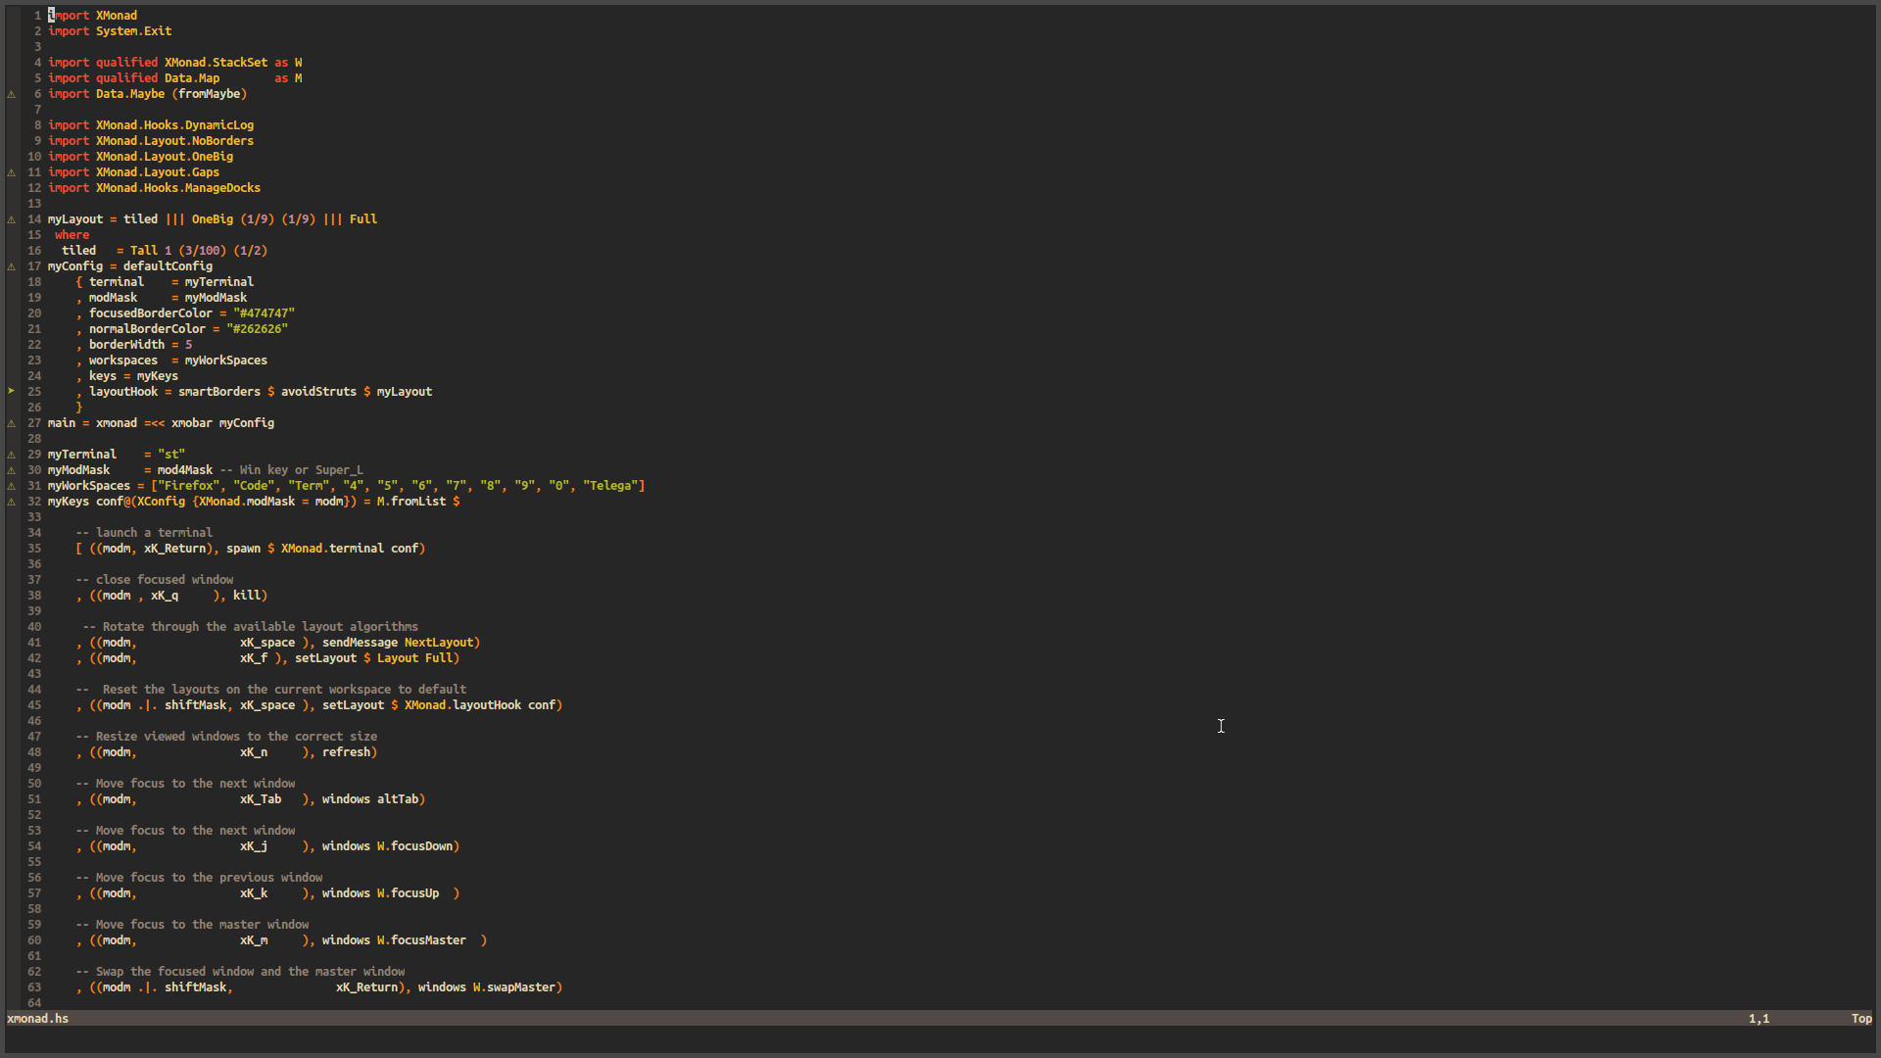Click "XMonad.Hooks.ManageDocks" import
The image size is (1881, 1058).
[x=178, y=188]
